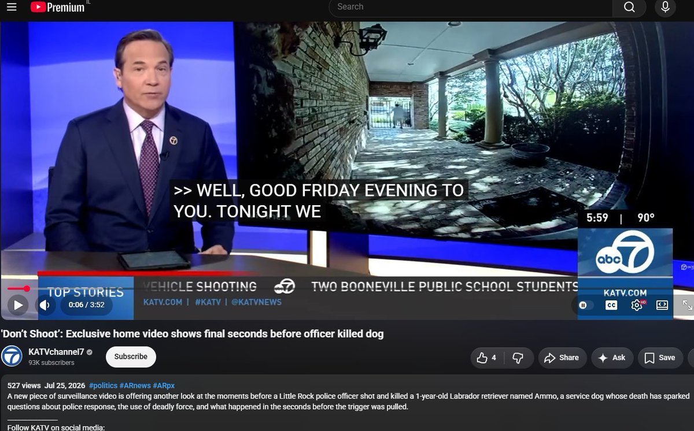
Task: Switch to theater mode
Action: point(662,305)
